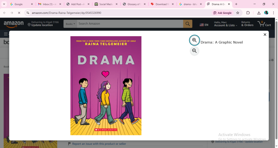Viewport: 278px width, 148px height.
Task: Click Delivering to Kigali 3166 update link
Action: (x=239, y=141)
